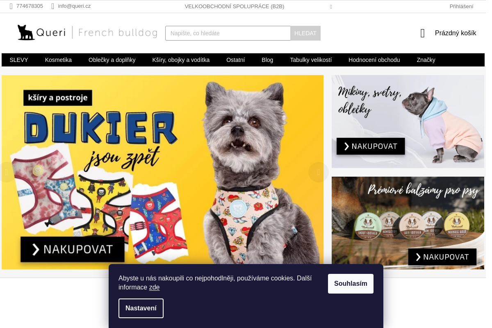Click the email icon beside info@queri.cz
Screen dimensions: 492x328
point(53,6)
